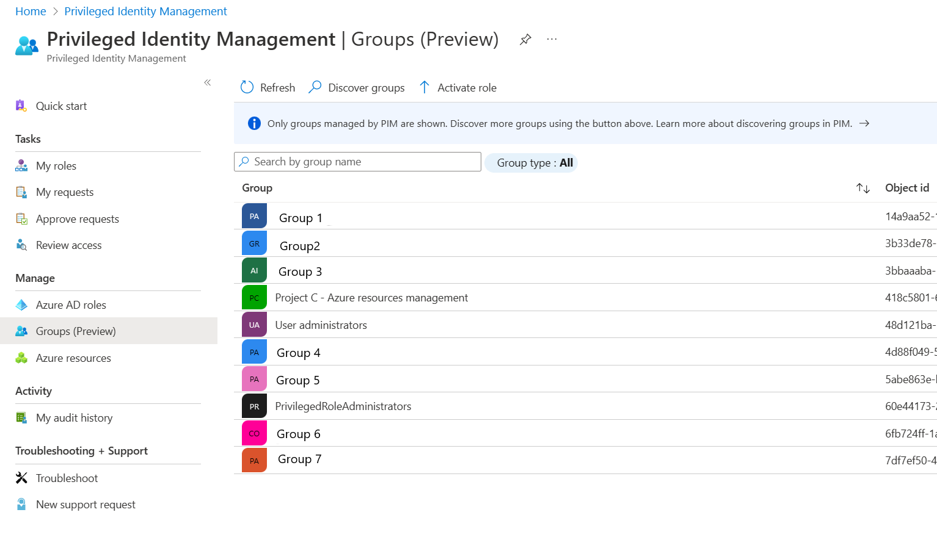Click the New support request icon
This screenshot has width=937, height=540.
click(x=21, y=504)
